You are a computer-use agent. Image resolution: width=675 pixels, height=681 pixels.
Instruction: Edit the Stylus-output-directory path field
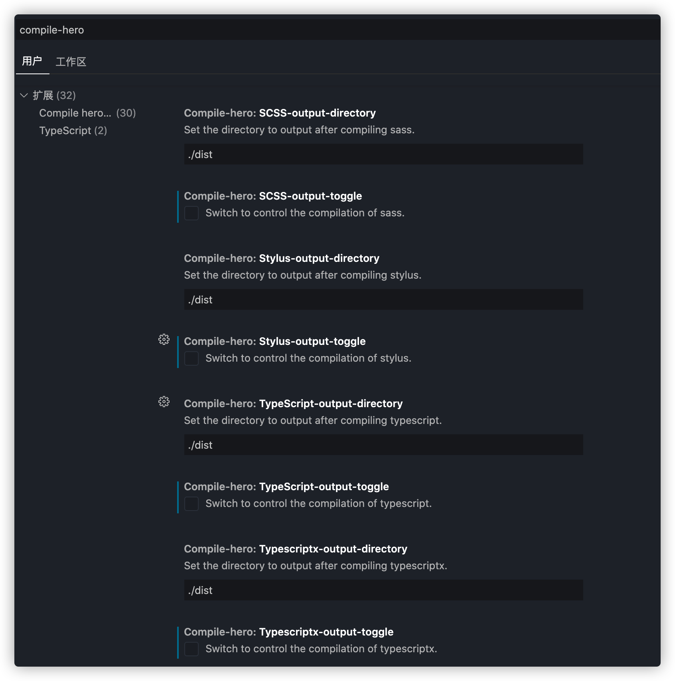(x=383, y=299)
